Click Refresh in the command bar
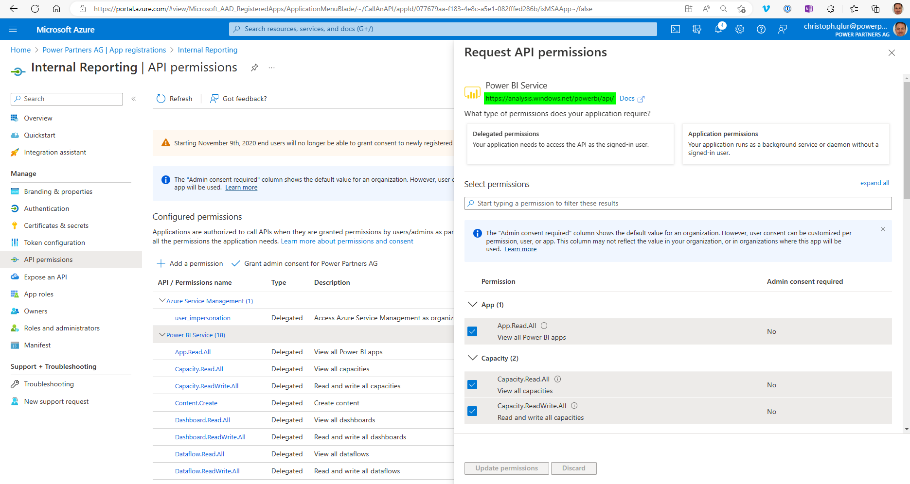 [174, 99]
